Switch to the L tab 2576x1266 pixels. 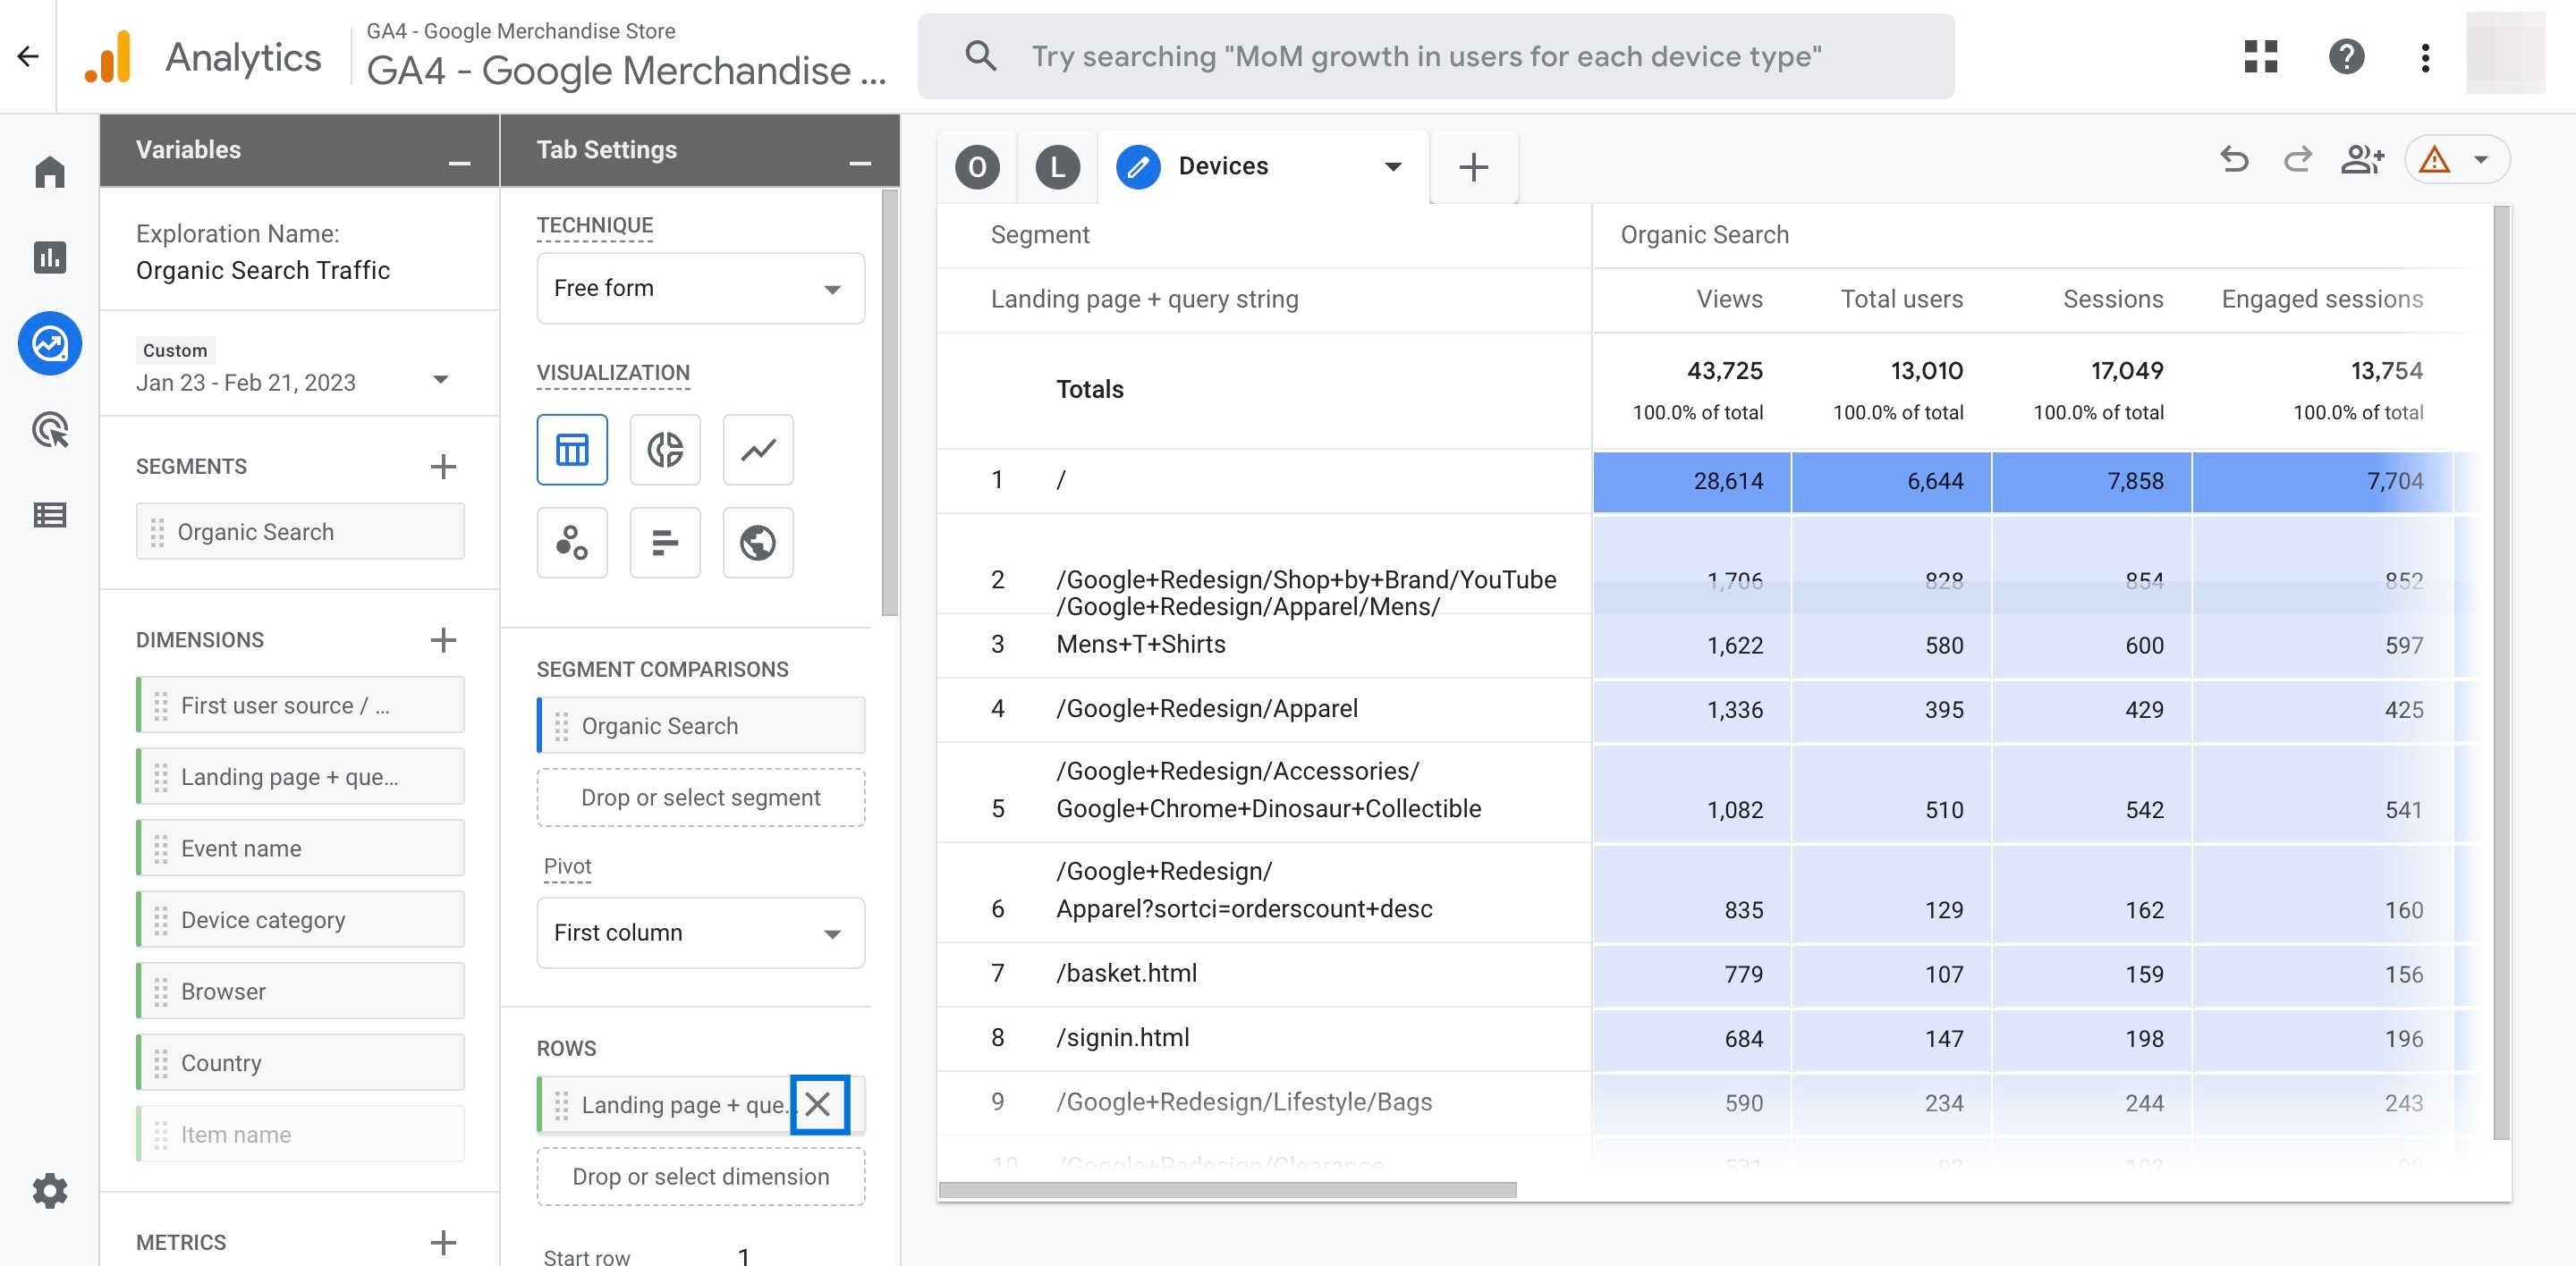pyautogui.click(x=1057, y=167)
